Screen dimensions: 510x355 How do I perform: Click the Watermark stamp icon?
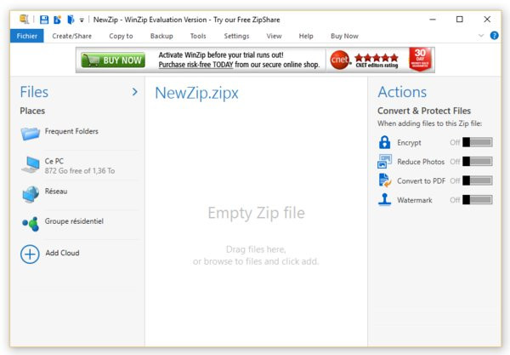pyautogui.click(x=384, y=200)
